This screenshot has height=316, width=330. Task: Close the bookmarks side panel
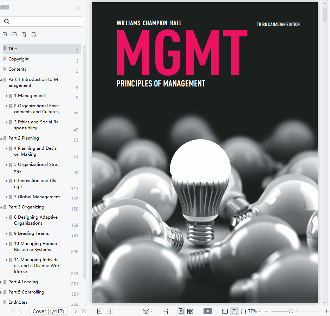(78, 8)
